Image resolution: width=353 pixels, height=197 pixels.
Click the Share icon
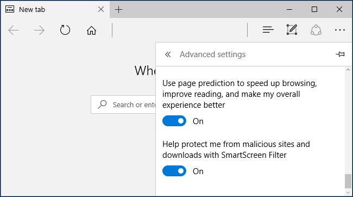click(x=316, y=30)
